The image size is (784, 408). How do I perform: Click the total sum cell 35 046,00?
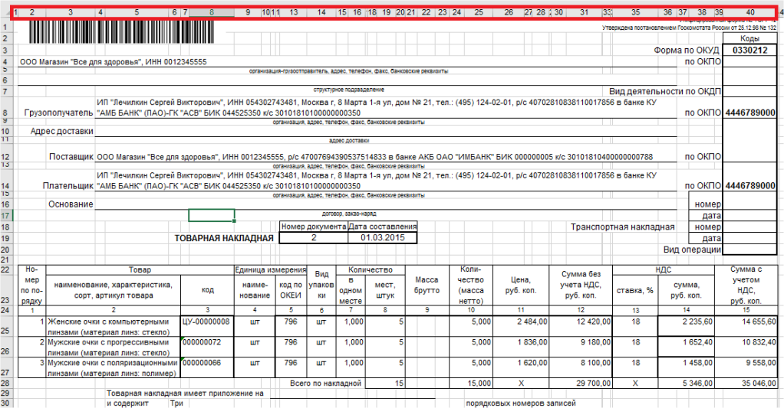pyautogui.click(x=746, y=383)
